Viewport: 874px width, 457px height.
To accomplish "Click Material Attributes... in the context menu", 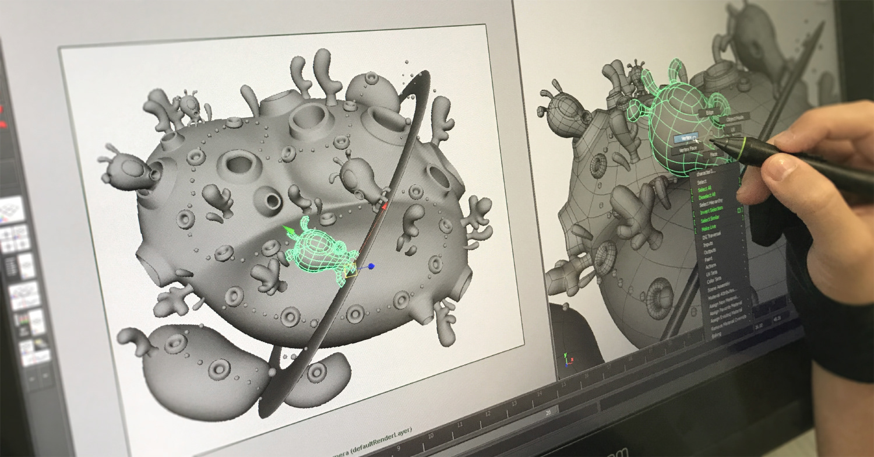I will pyautogui.click(x=723, y=294).
